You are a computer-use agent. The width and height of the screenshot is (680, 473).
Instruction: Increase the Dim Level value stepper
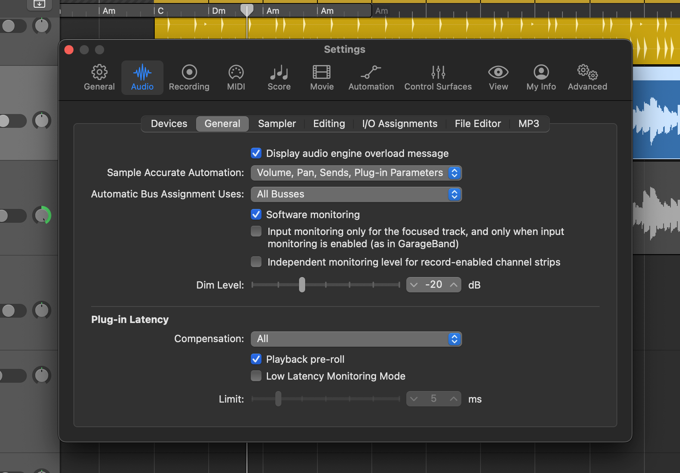454,285
